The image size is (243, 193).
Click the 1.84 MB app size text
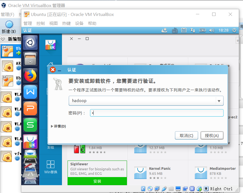95,148
